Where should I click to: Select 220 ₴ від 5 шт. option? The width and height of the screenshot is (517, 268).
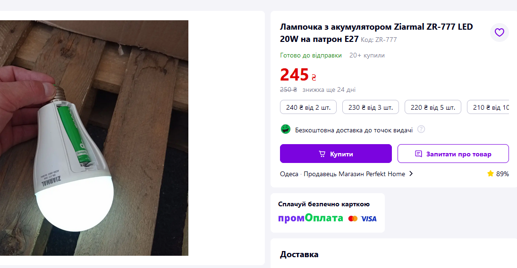[433, 107]
